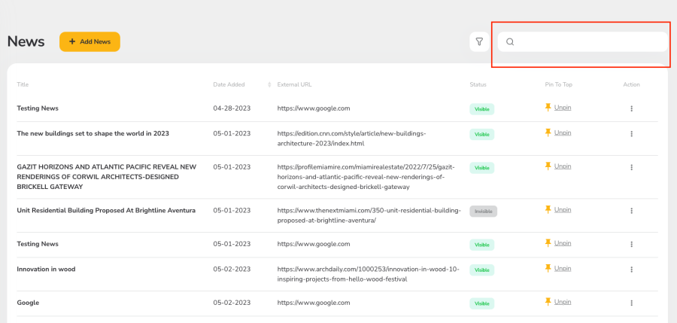Click the Title column header
Image resolution: width=677 pixels, height=323 pixels.
[x=23, y=84]
